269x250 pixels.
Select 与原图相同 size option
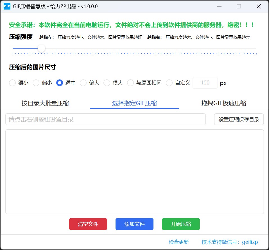click(130, 83)
